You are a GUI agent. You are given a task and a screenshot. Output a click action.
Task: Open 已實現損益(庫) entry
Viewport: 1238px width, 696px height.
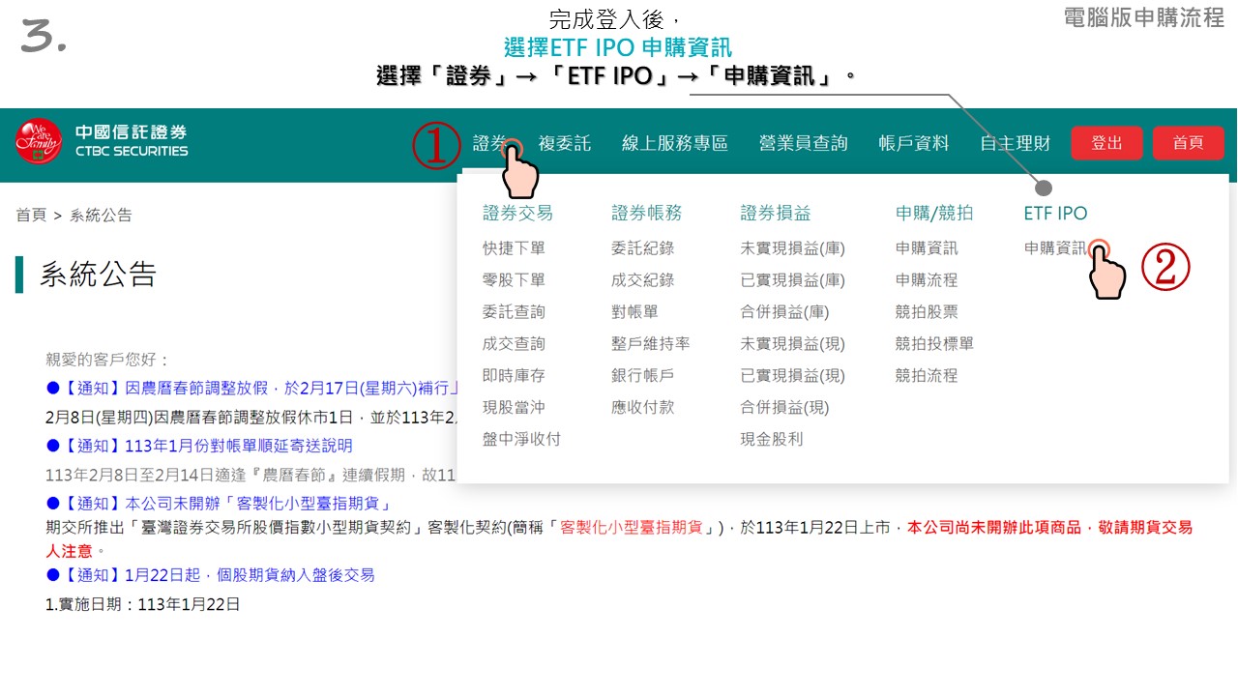point(792,280)
